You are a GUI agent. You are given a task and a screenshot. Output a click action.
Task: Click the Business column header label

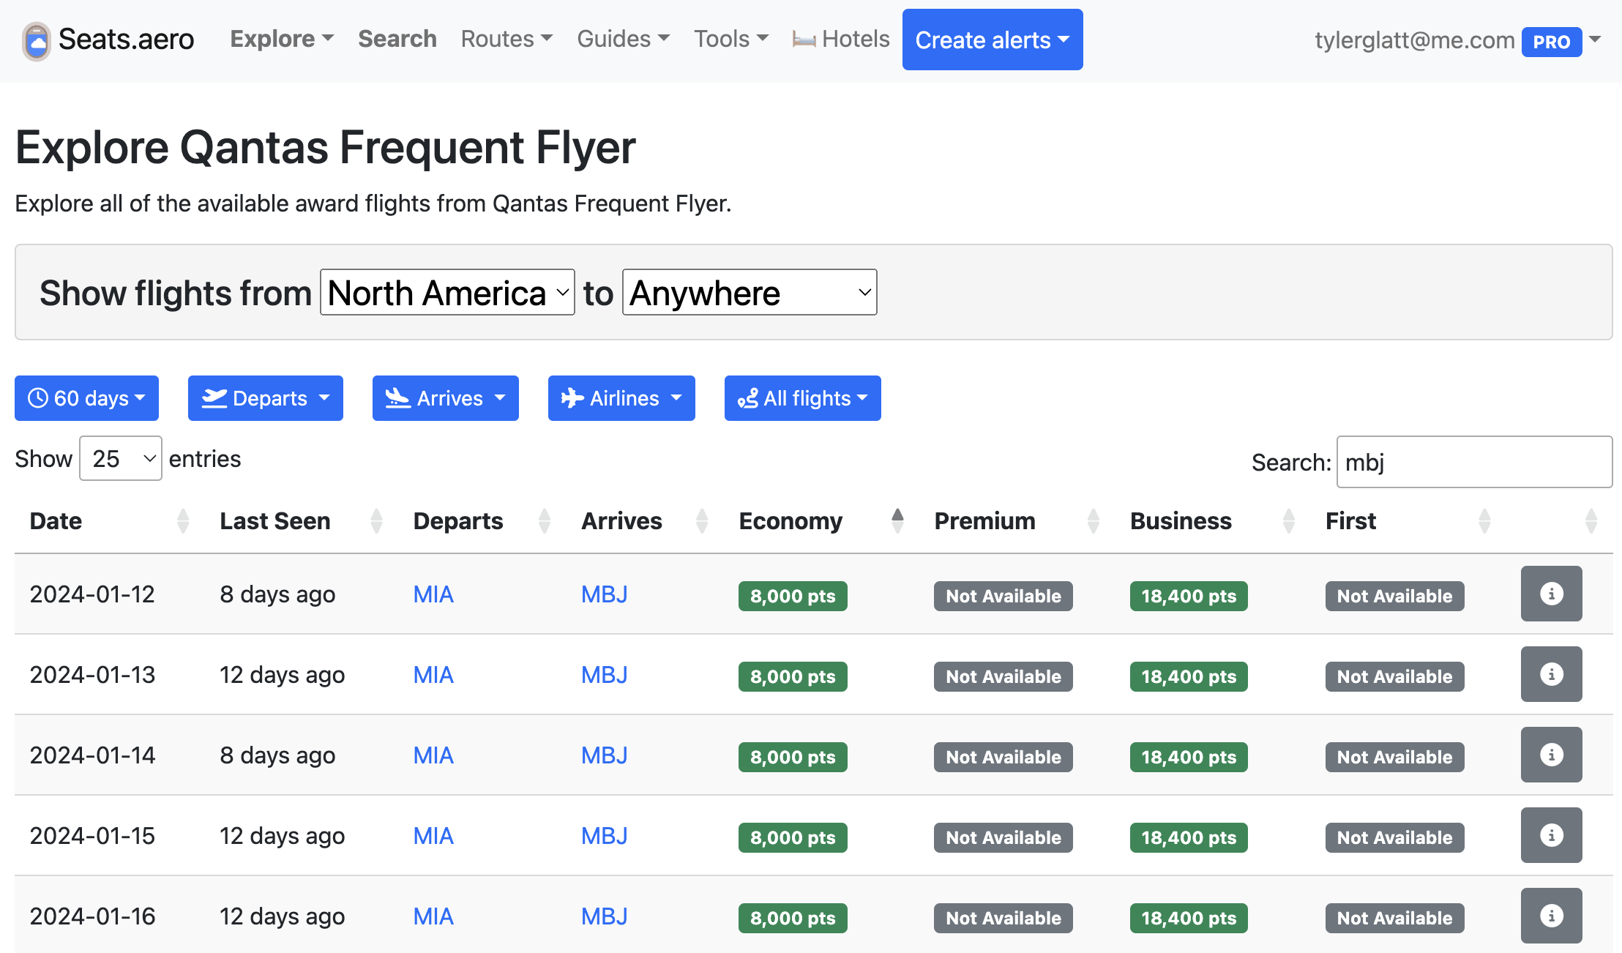point(1181,521)
